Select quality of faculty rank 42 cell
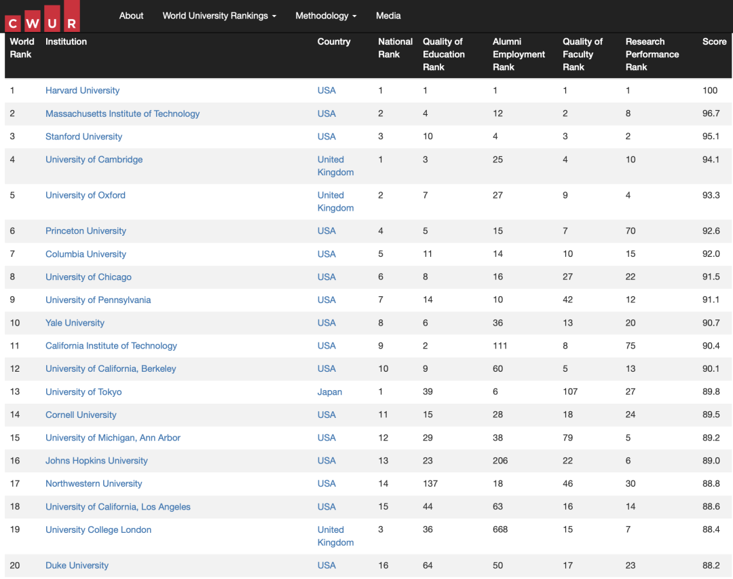This screenshot has width=733, height=579. pos(567,300)
